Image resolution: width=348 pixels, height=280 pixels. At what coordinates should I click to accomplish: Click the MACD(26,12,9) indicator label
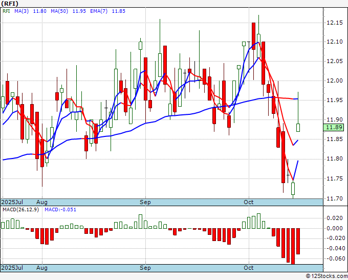tap(20, 210)
